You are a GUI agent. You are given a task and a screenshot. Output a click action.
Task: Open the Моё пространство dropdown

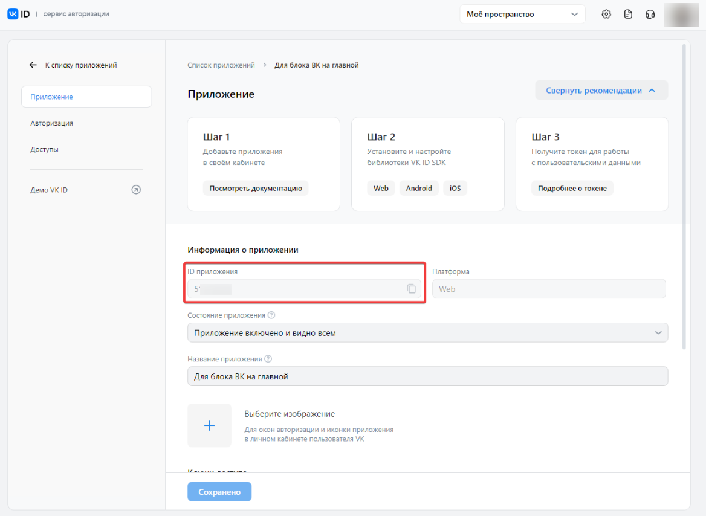coord(522,14)
